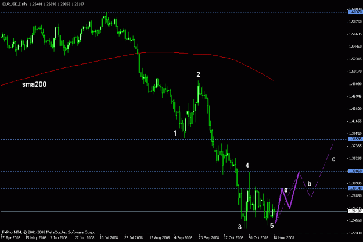Click the '29 Jul 2008' date label
This screenshot has width=363, height=242.
click(134, 237)
